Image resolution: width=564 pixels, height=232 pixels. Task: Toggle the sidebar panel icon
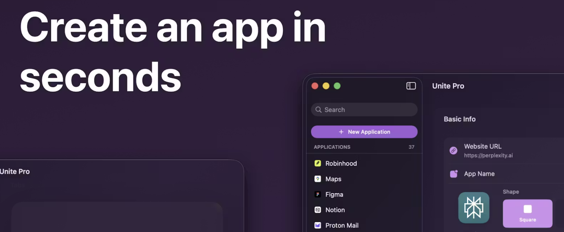pyautogui.click(x=411, y=86)
